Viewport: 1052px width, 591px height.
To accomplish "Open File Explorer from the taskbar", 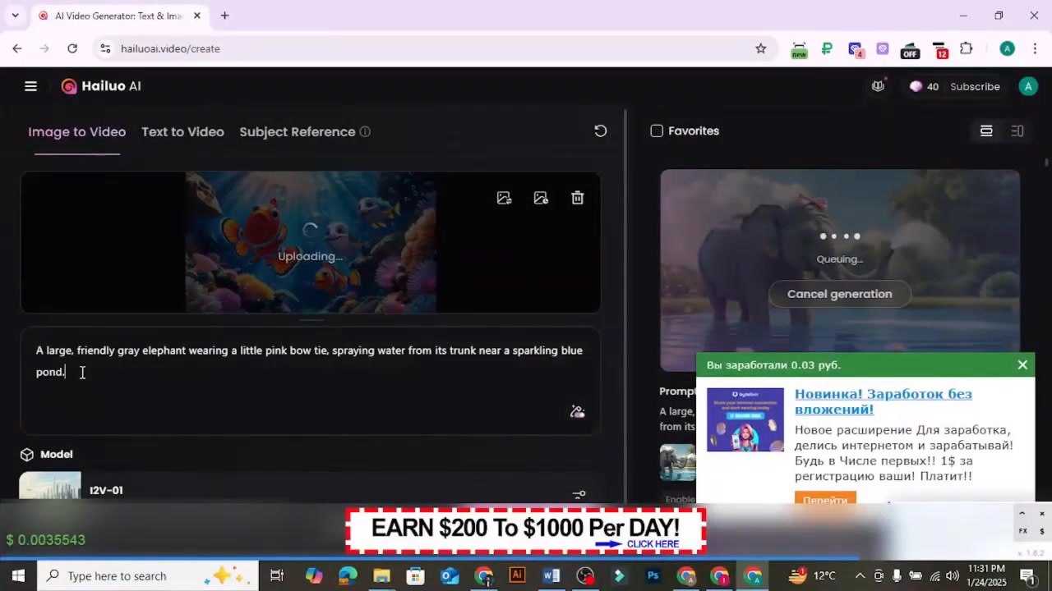I will point(381,575).
